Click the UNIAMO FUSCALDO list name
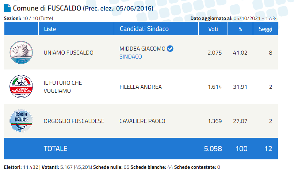The image size is (294, 175). pyautogui.click(x=68, y=53)
